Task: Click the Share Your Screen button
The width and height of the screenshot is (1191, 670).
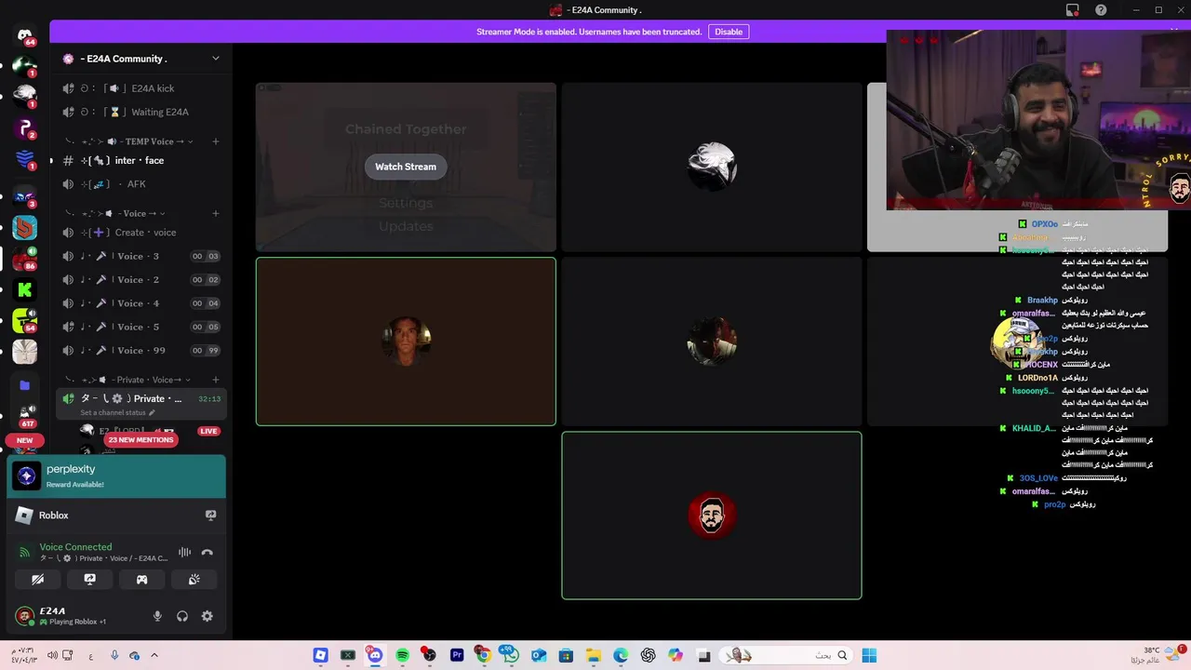Action: point(89,579)
